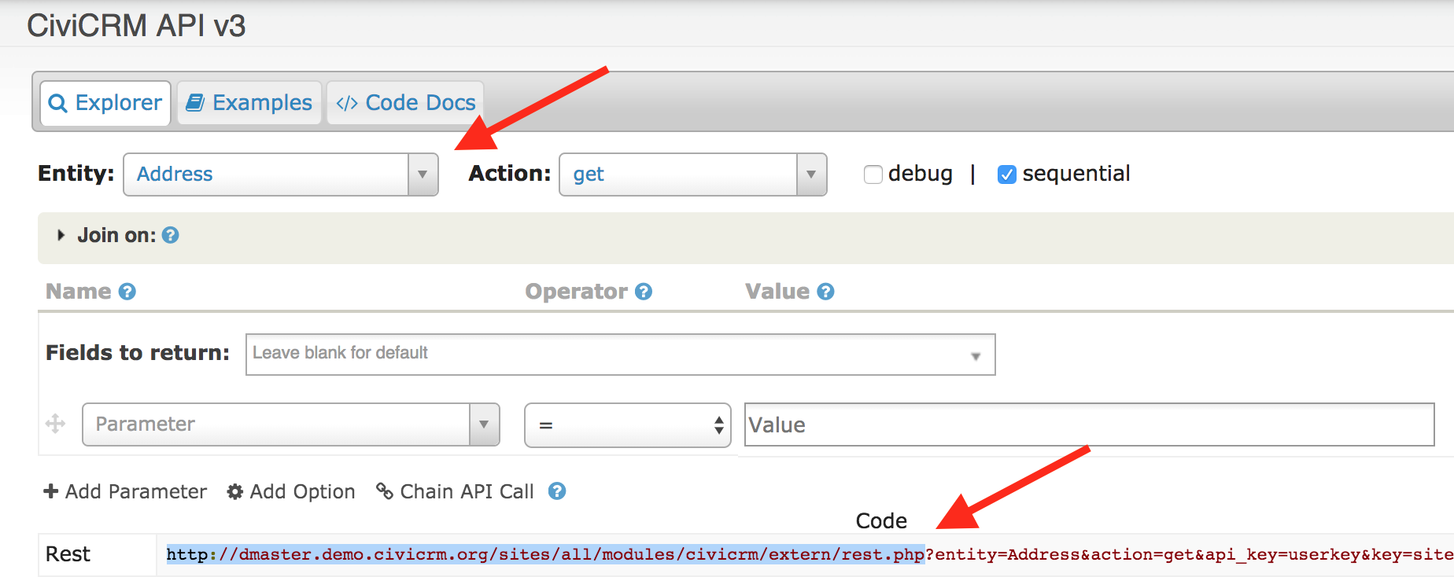
Task: Click the move handle icon beside Parameter
Action: 55,424
